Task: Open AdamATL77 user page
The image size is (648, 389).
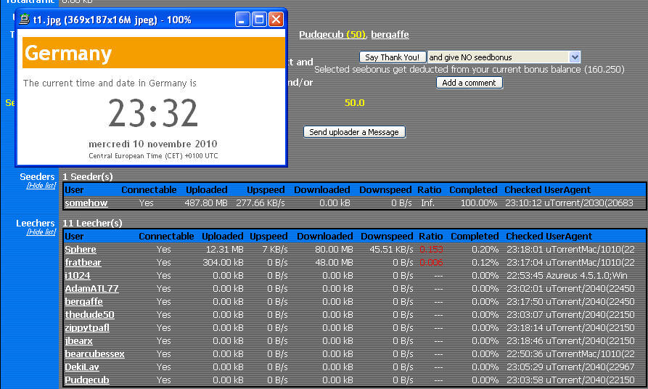Action: pos(91,289)
